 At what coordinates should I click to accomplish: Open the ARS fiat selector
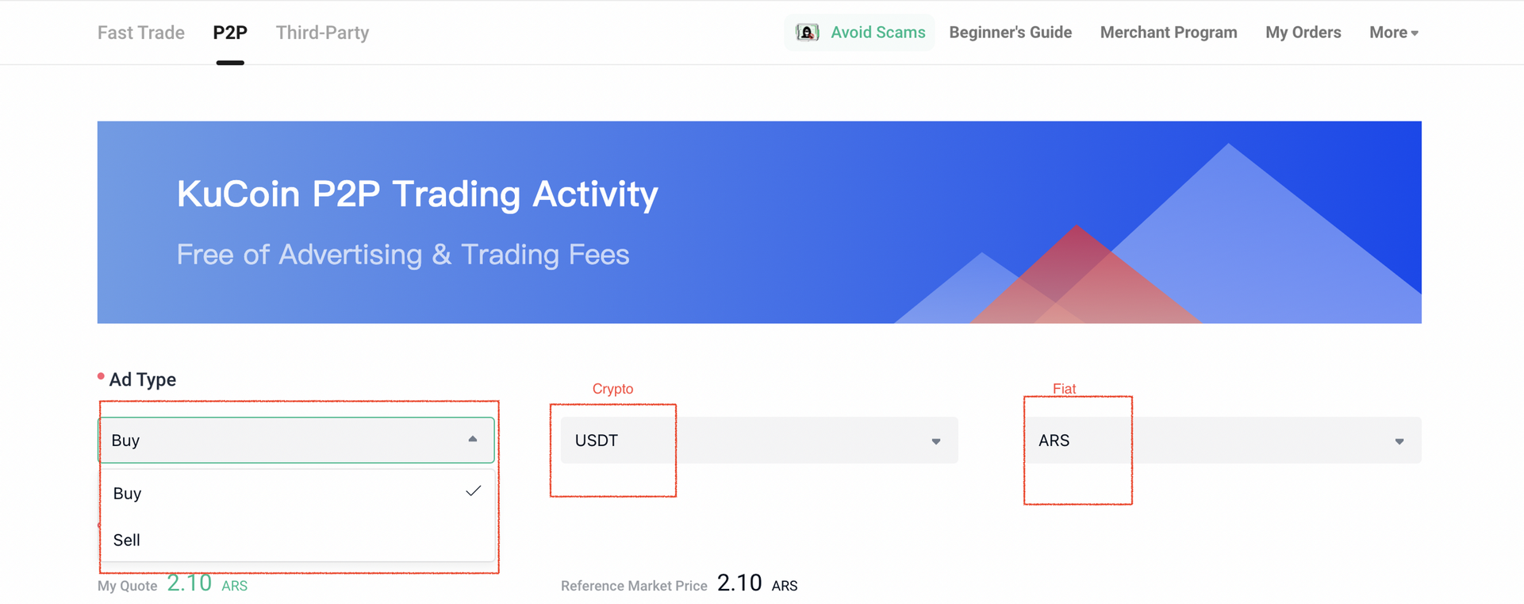click(x=1223, y=440)
